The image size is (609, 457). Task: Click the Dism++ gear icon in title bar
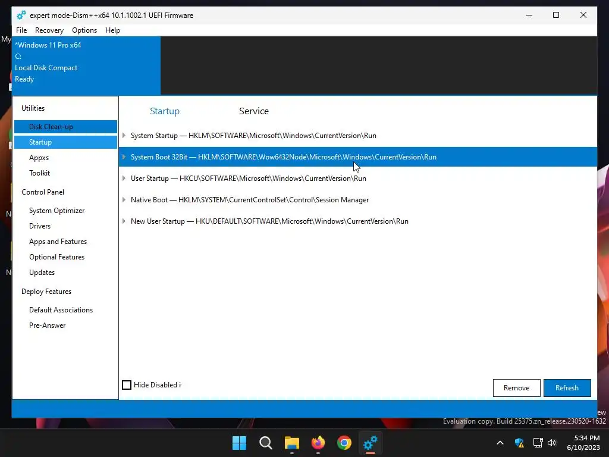coord(21,15)
